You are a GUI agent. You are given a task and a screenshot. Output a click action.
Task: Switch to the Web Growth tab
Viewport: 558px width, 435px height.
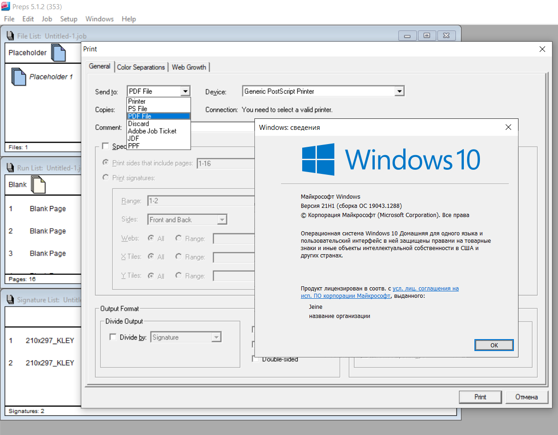[189, 67]
